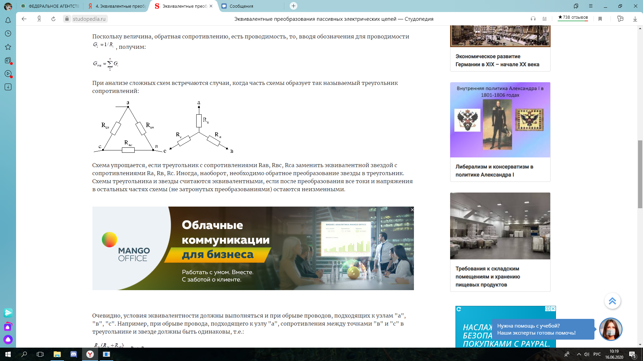Open File Explorer from taskbar

[57, 354]
